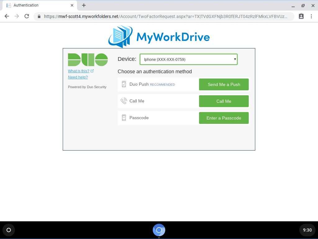Open the What is this link
This screenshot has height=239, width=318.
coord(78,71)
